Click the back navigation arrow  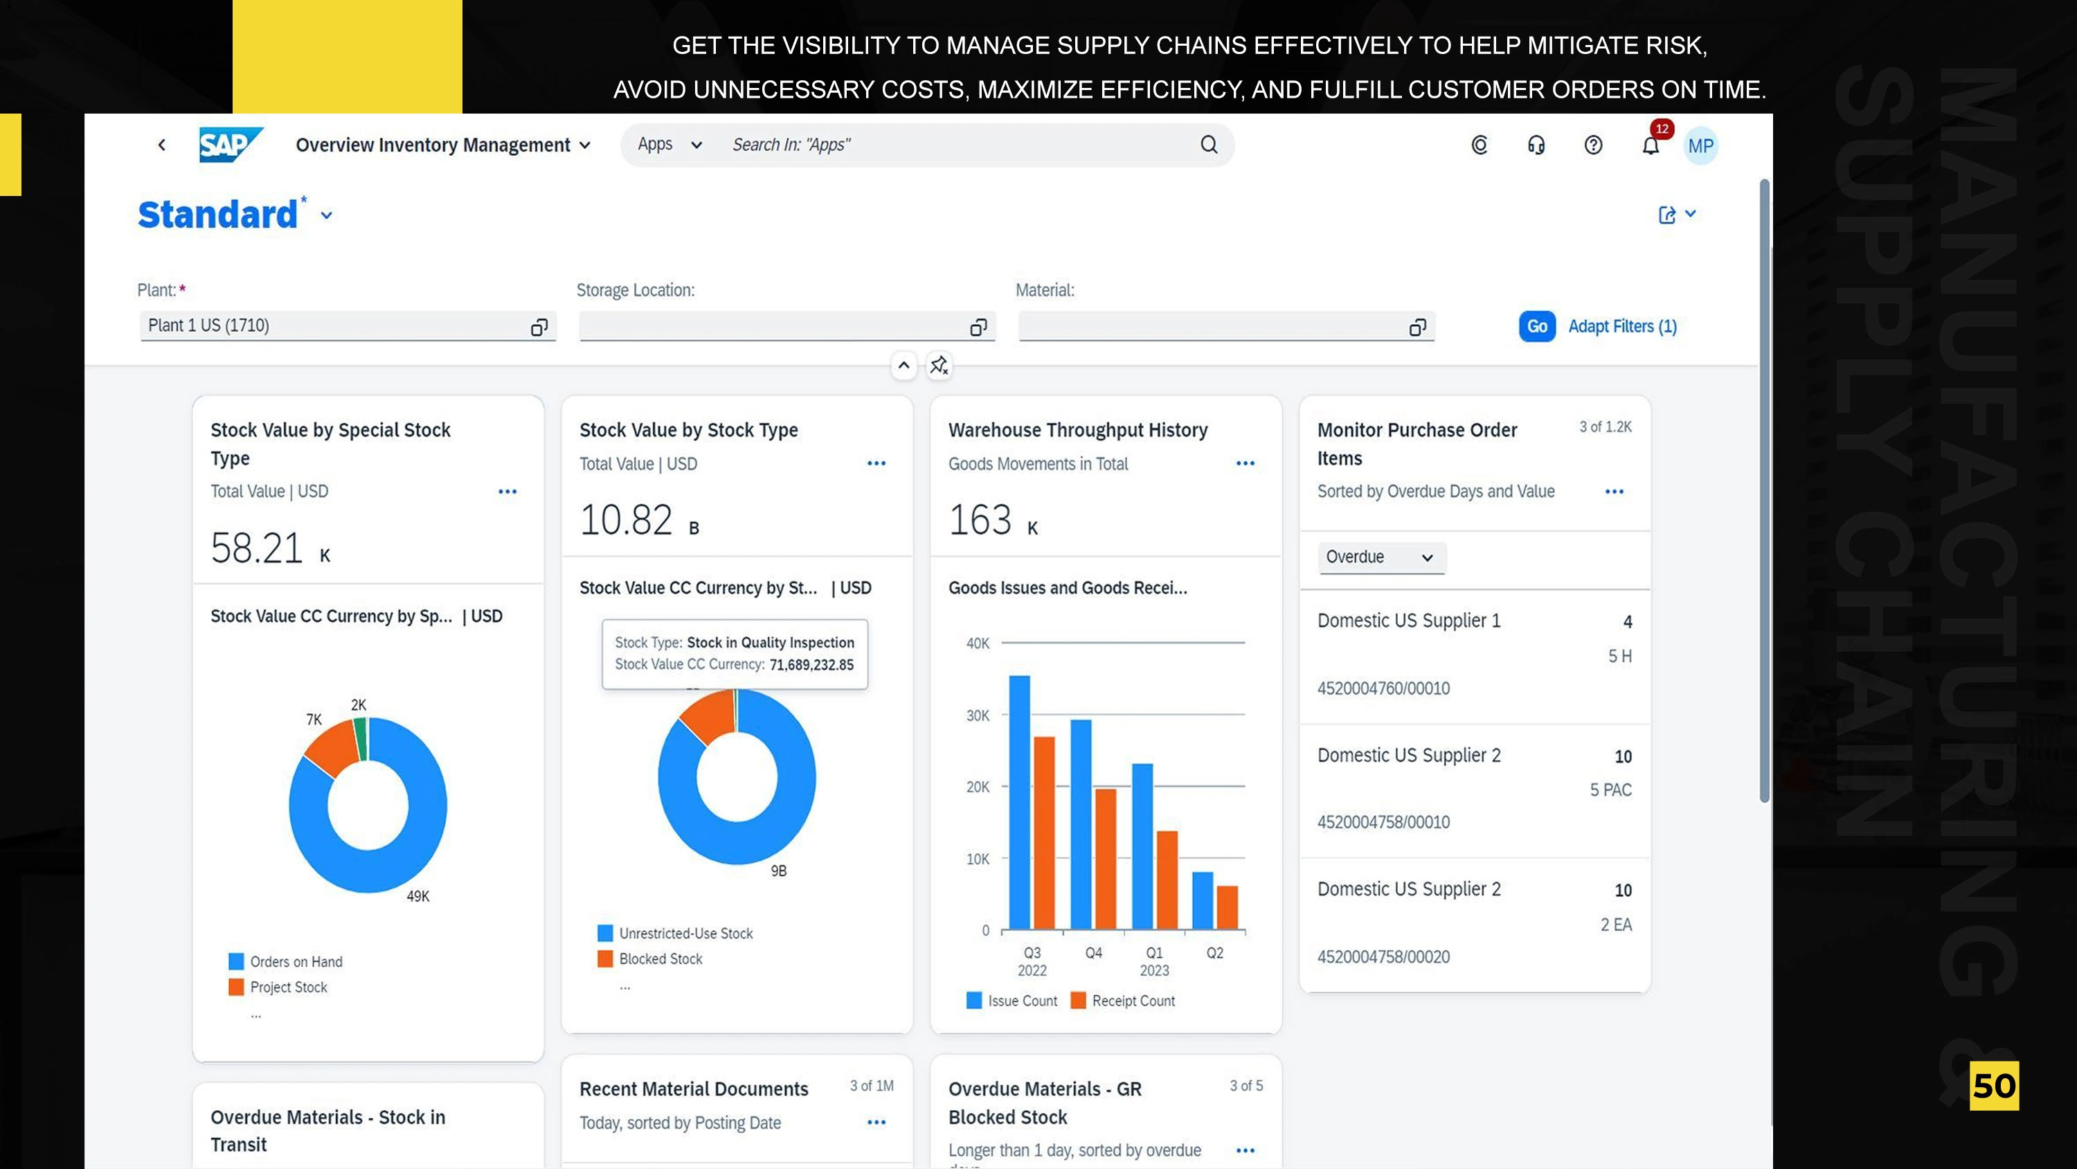tap(162, 145)
